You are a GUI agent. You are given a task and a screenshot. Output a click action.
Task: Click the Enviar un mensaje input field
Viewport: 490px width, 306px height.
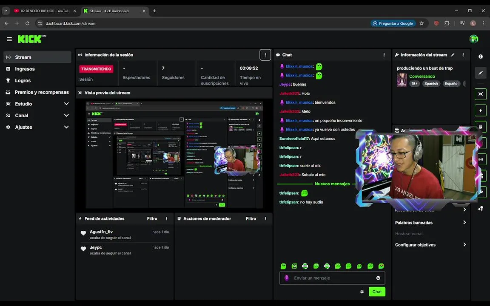pos(332,278)
